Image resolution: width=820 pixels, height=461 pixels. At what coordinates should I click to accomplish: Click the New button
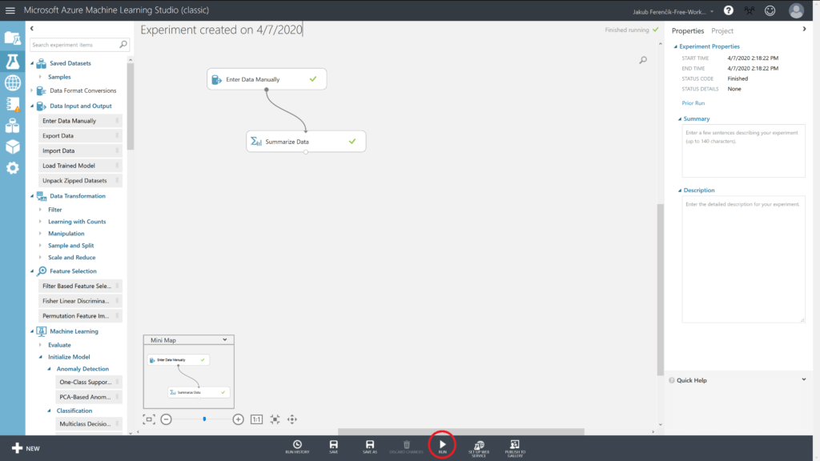(26, 448)
